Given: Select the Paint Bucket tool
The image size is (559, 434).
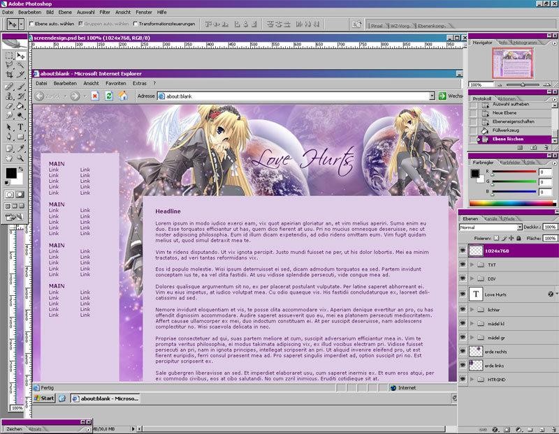Looking at the screenshot, I should click(x=20, y=106).
